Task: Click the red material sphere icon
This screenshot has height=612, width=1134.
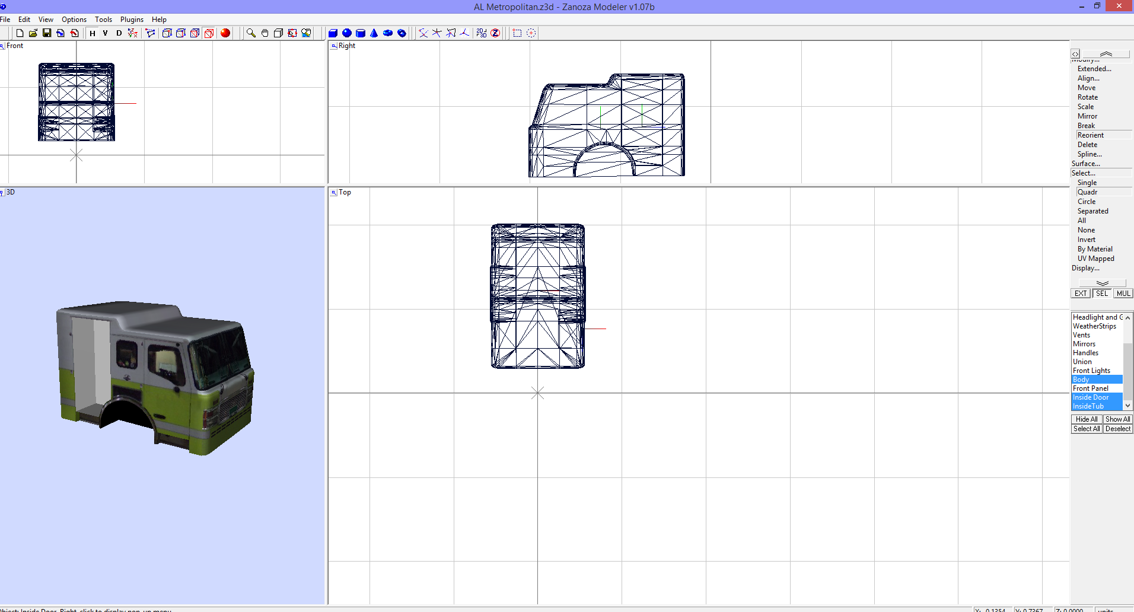Action: coord(225,33)
